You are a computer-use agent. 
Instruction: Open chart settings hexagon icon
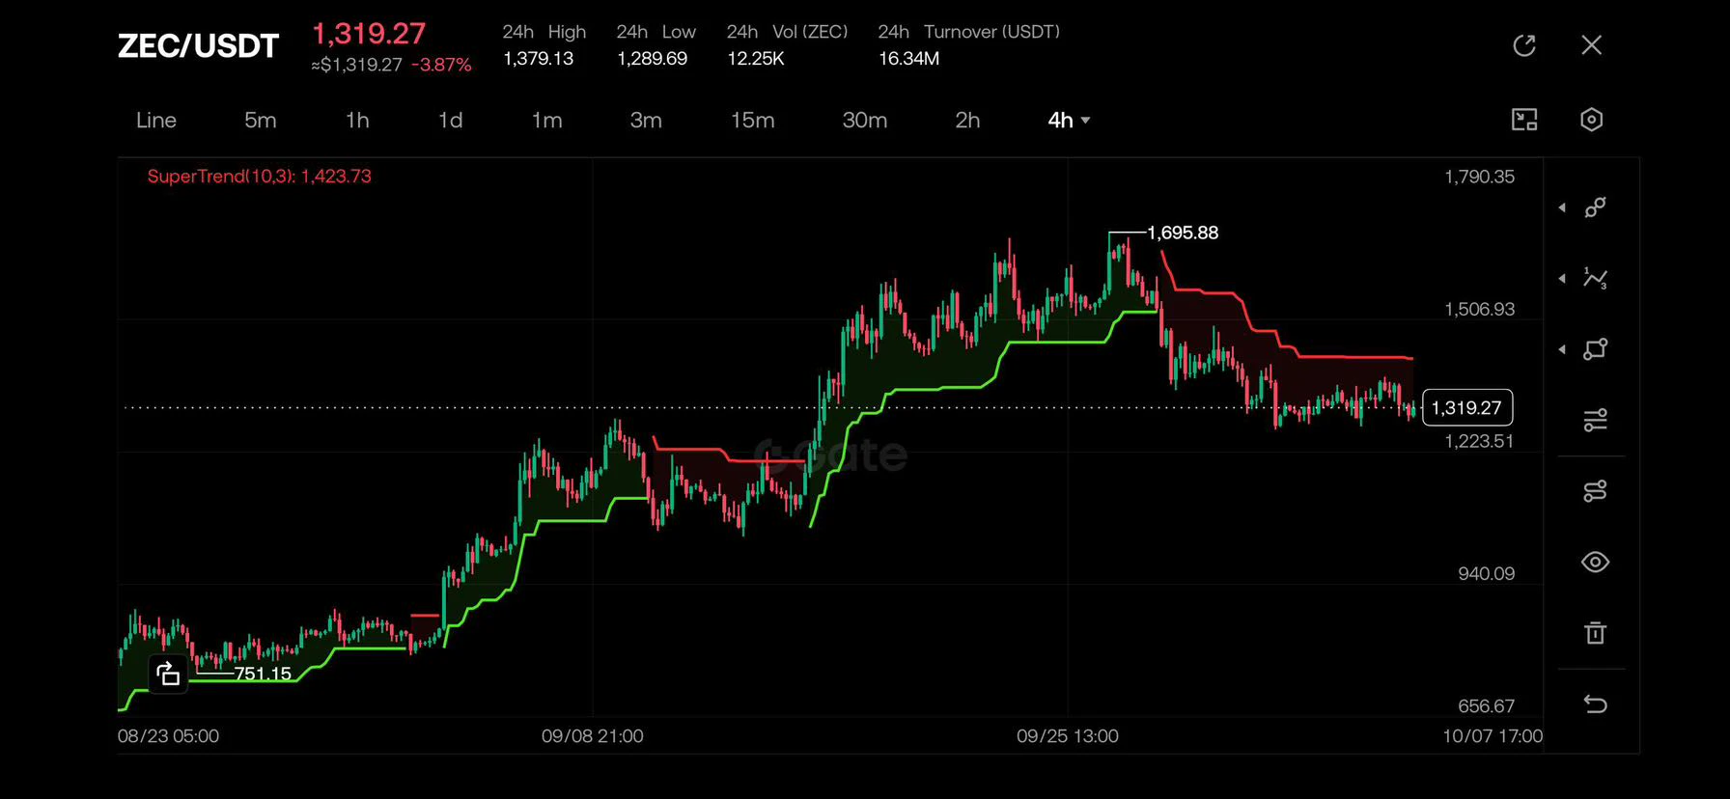1592,120
